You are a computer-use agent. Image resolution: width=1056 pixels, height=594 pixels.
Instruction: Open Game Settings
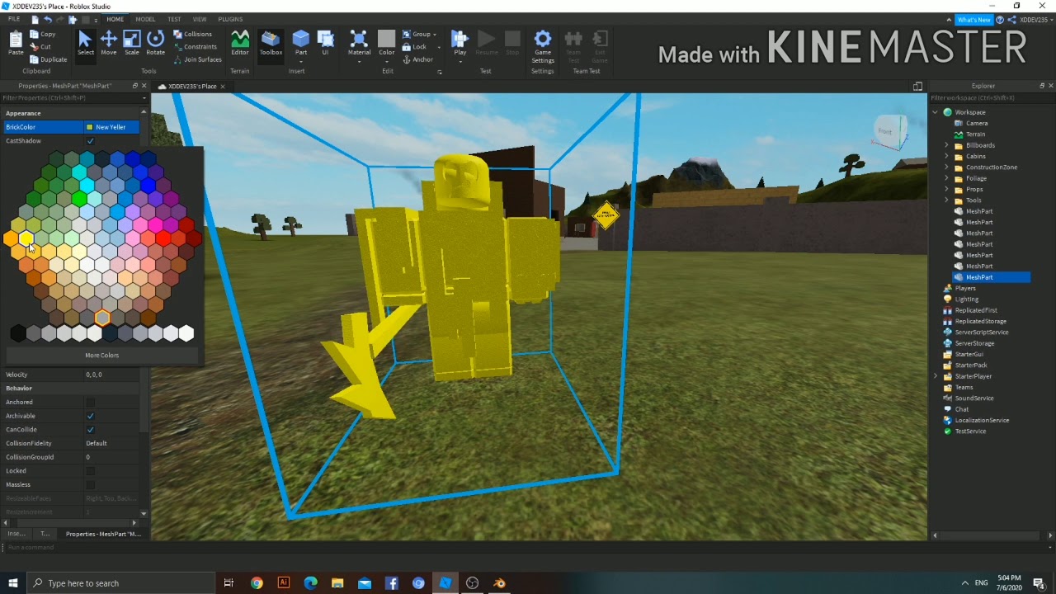point(543,47)
